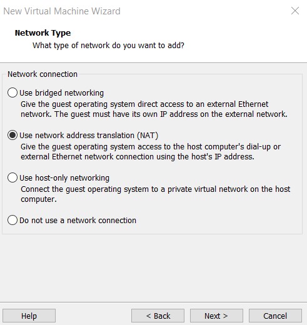Close the wizard with the X icon
This screenshot has width=307, height=325.
(295, 11)
